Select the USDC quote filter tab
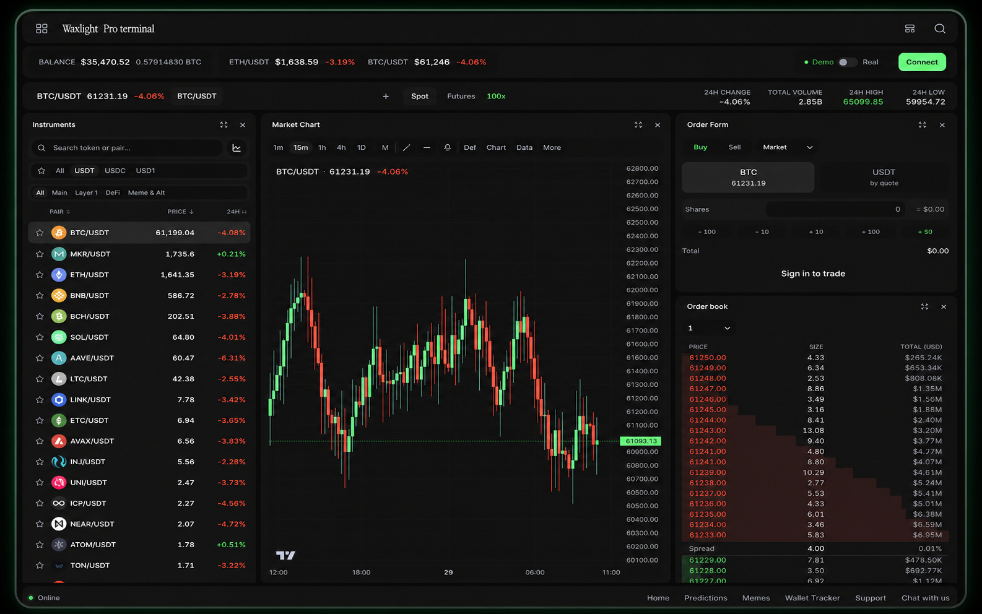This screenshot has height=614, width=982. coord(115,171)
